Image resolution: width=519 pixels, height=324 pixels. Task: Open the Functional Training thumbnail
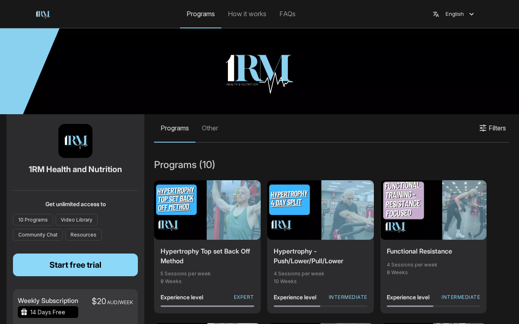[433, 210]
